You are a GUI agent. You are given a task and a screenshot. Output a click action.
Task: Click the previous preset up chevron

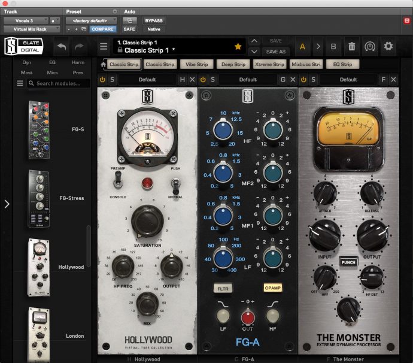(254, 41)
